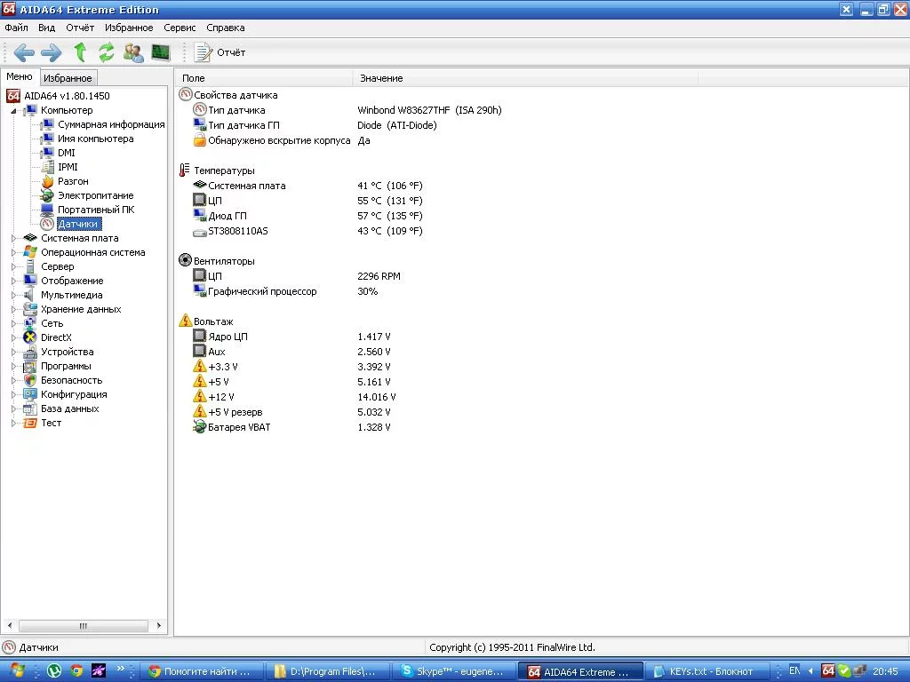Refresh sensor data with green arrows icon

click(x=107, y=52)
